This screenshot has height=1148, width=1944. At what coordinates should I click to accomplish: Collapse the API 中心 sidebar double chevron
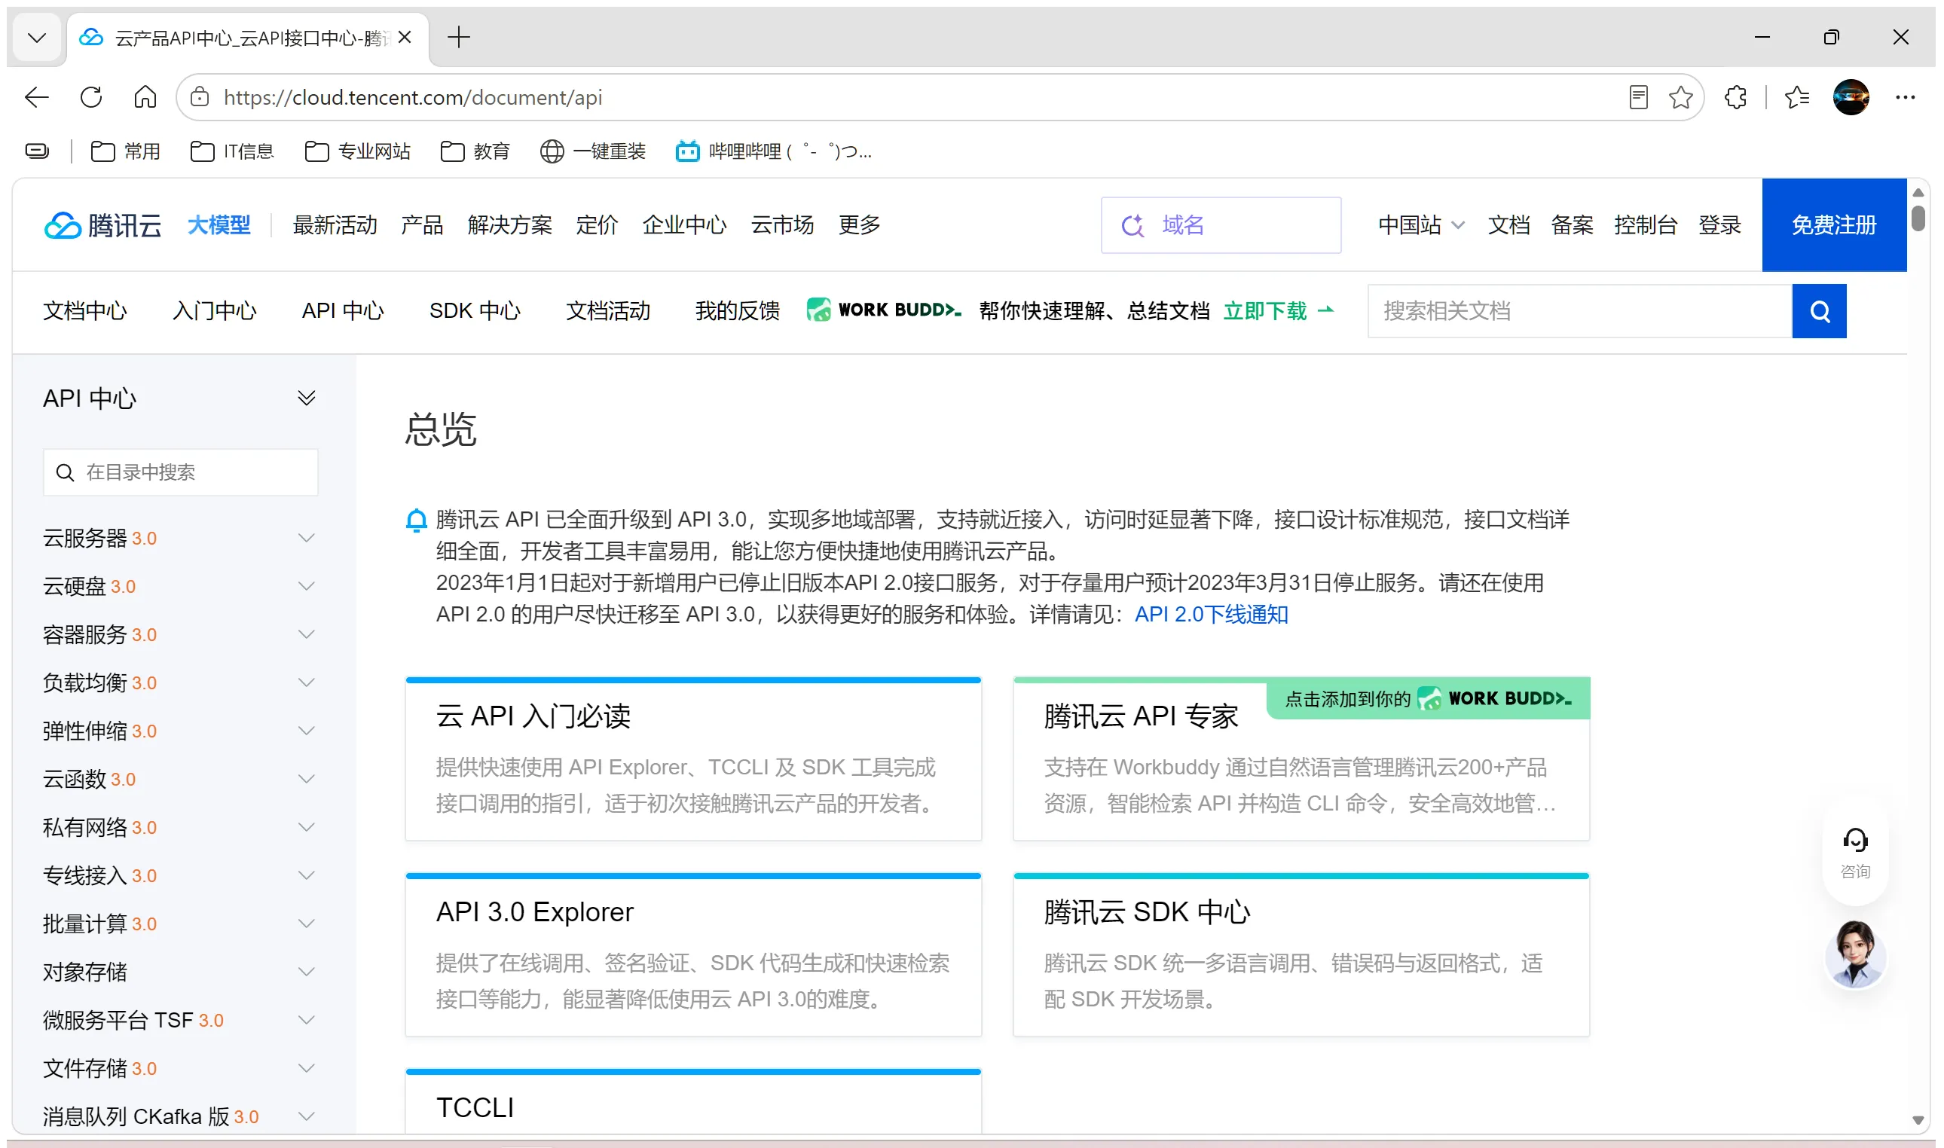click(x=307, y=398)
